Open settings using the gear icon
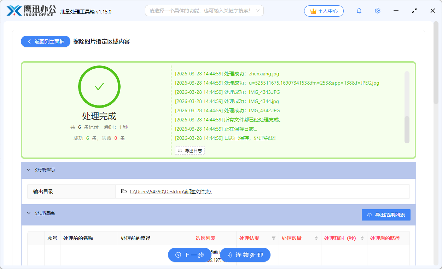442x269 pixels. tap(377, 11)
